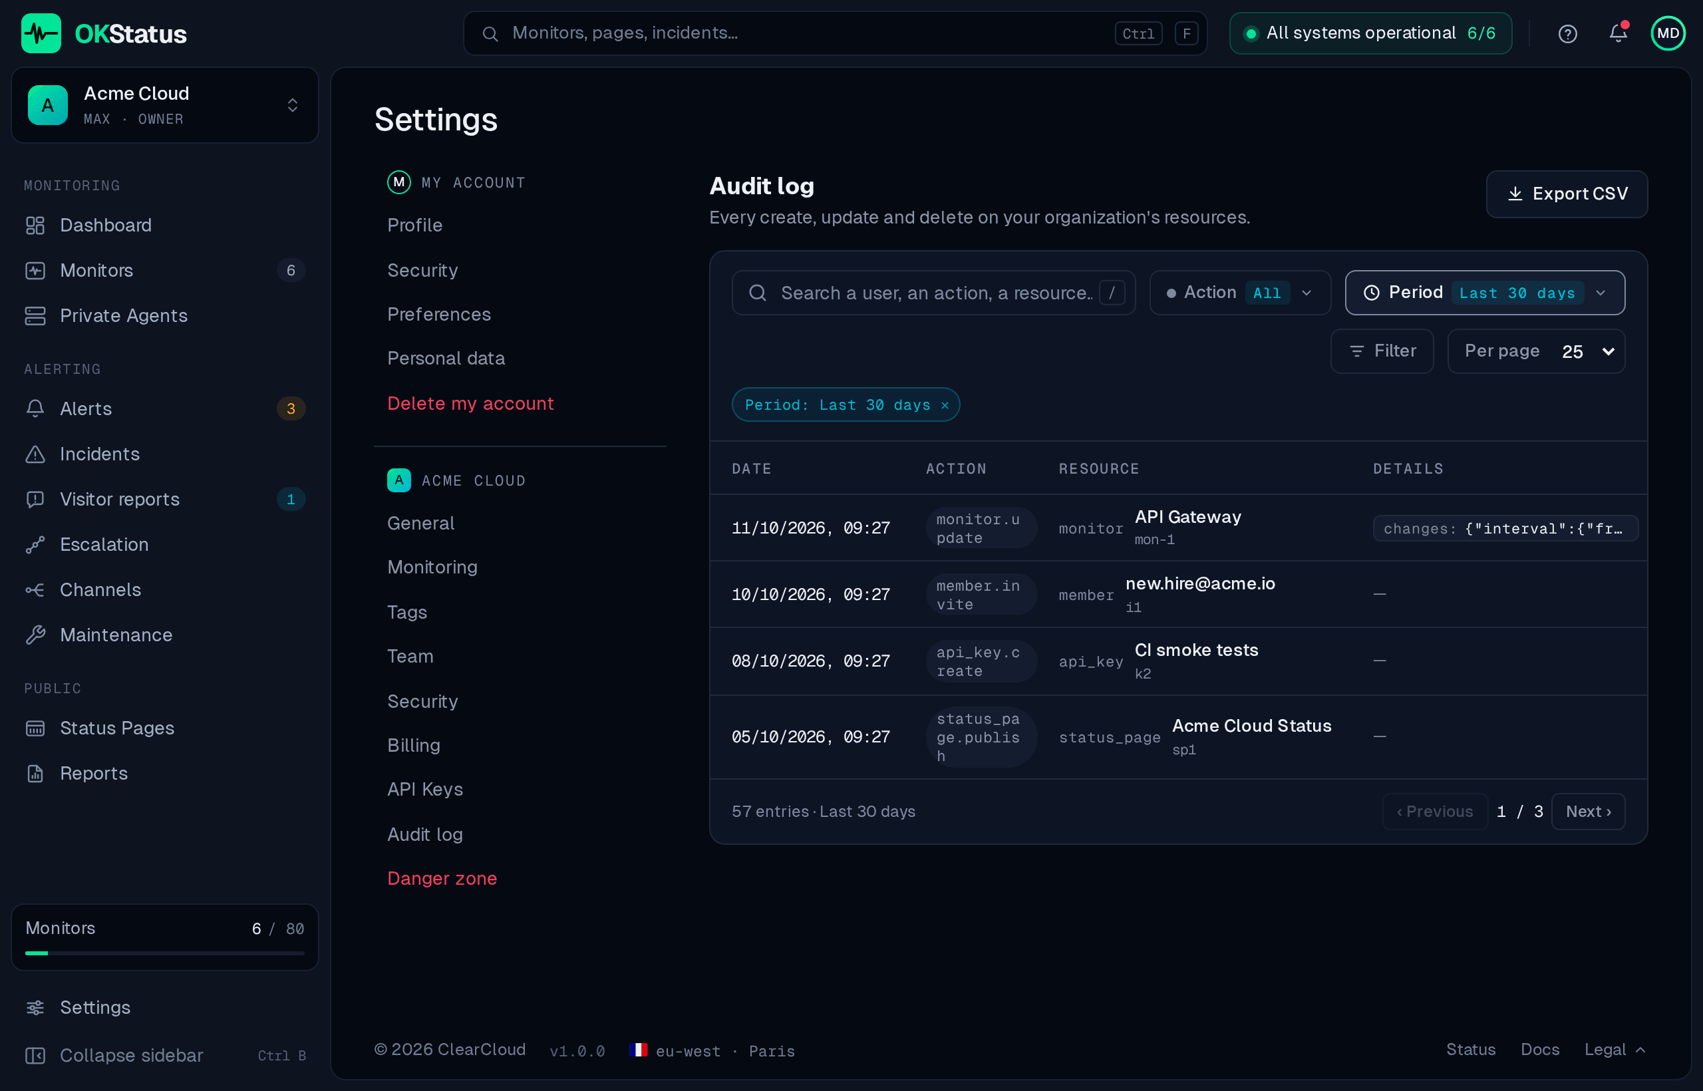This screenshot has width=1703, height=1091.
Task: Click the Export CSV button
Action: point(1566,194)
